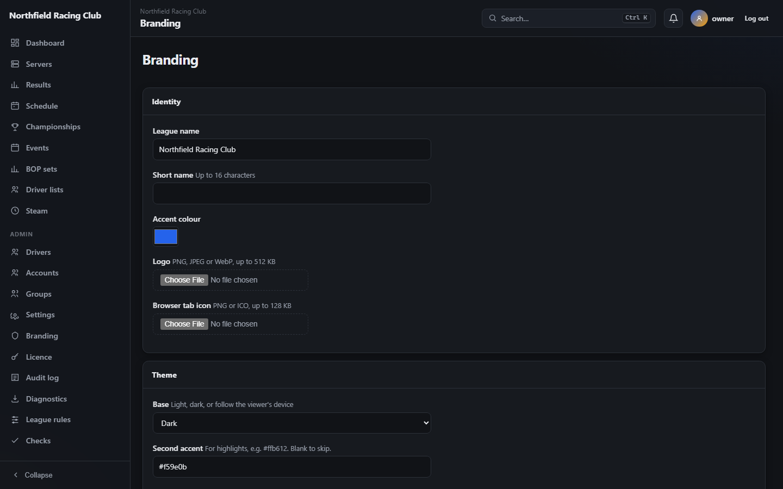Choose a file for Browser tab icon
Image resolution: width=783 pixels, height=489 pixels.
184,324
